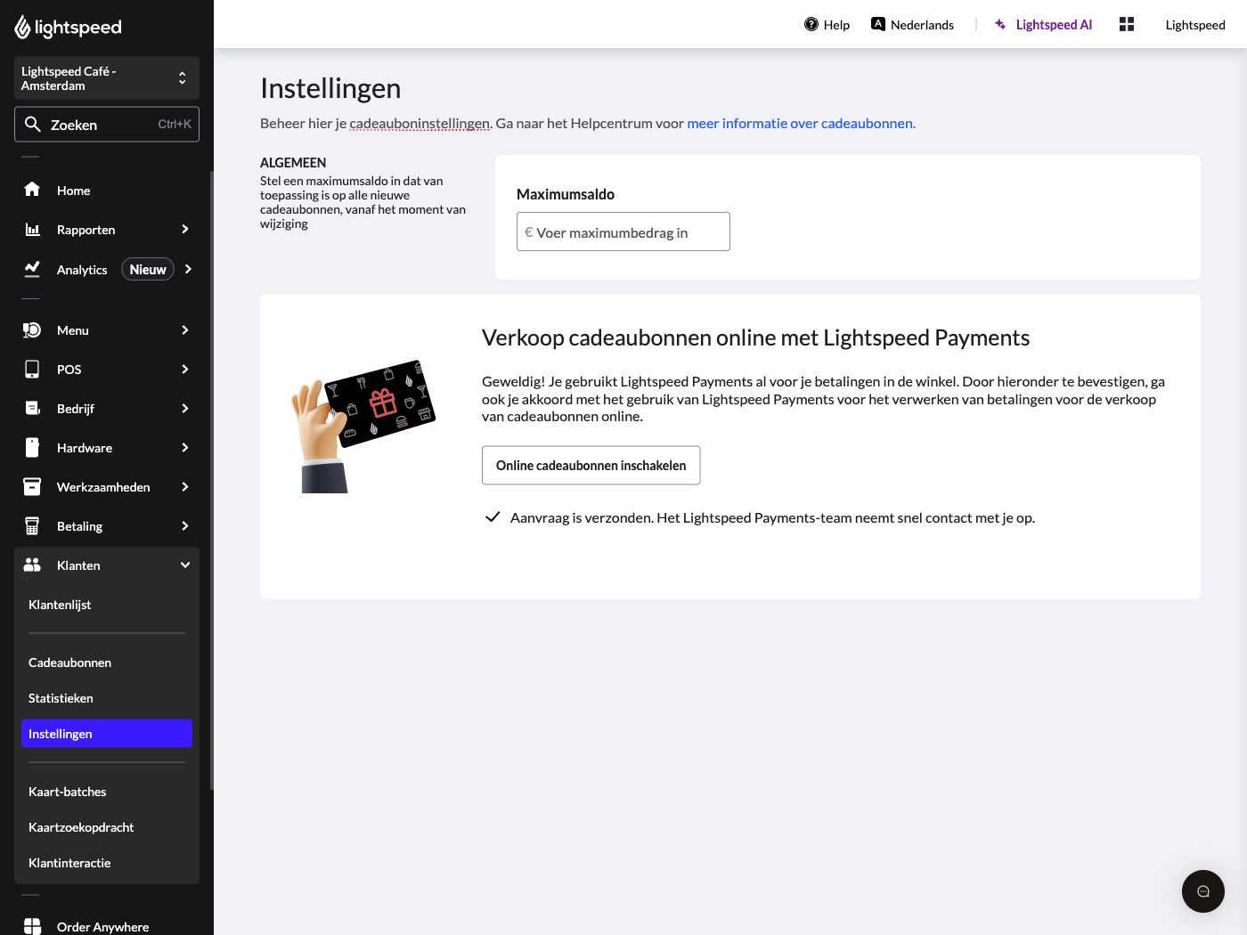Expand the Menu submenu chevron

[x=185, y=330]
